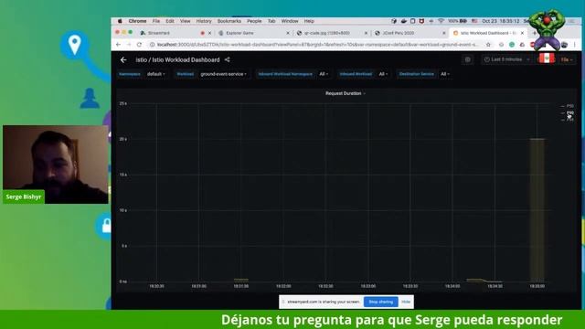Open the Tab menu
This screenshot has width=585, height=329.
coord(271,21)
